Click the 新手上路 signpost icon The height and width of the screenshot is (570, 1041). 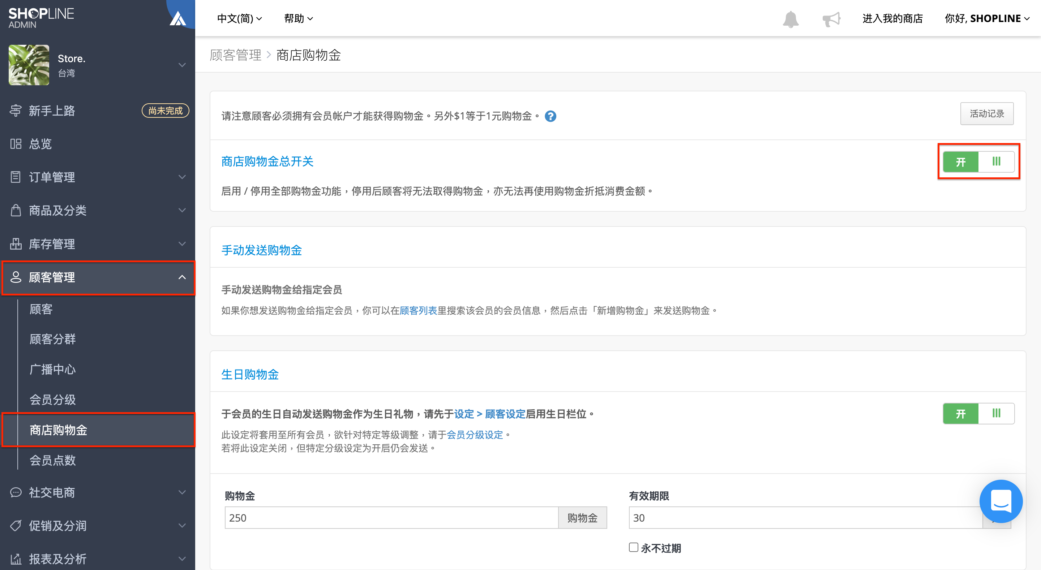click(16, 111)
